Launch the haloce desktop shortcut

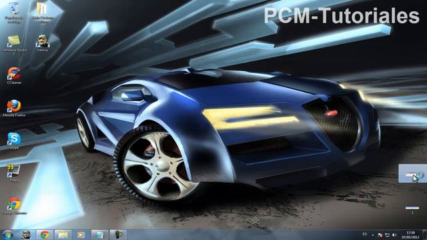pyautogui.click(x=42, y=43)
